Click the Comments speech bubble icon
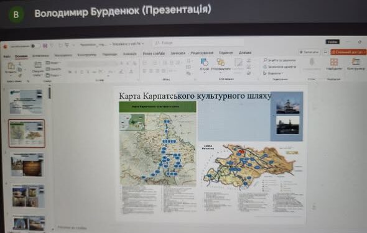367x233 pixels. click(325, 52)
